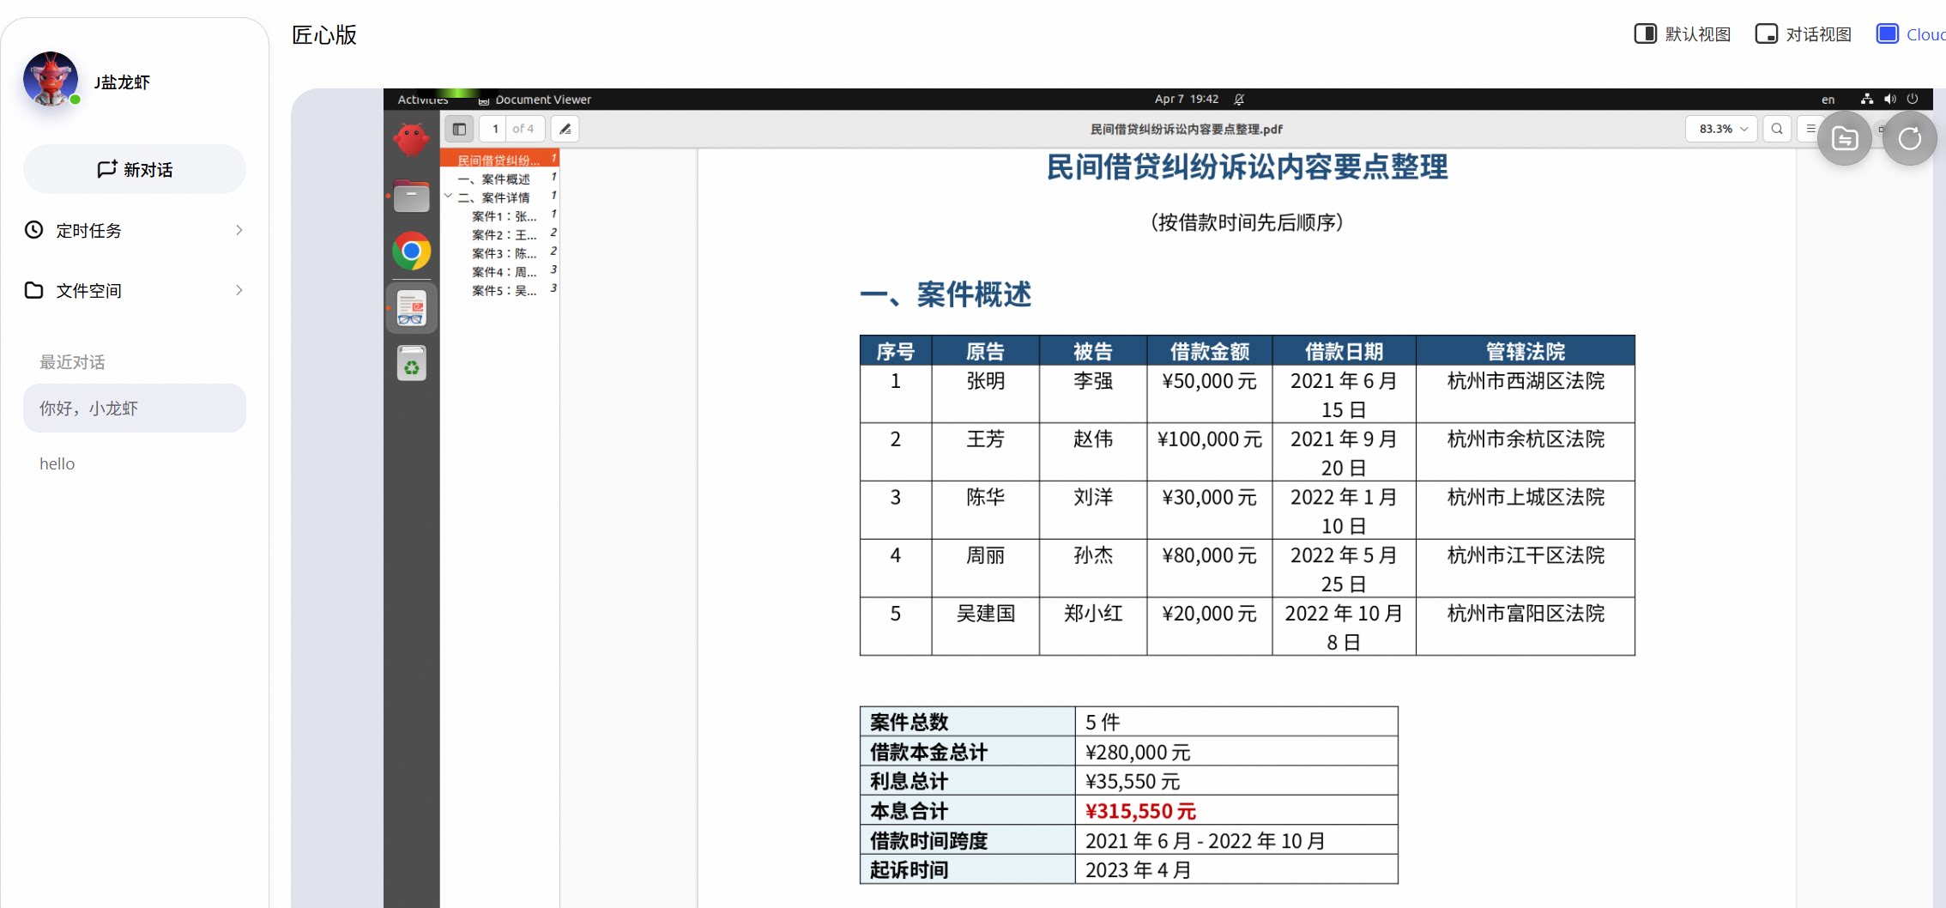Expand the 定时任务 sidebar section
This screenshot has width=1946, height=908.
pos(135,230)
